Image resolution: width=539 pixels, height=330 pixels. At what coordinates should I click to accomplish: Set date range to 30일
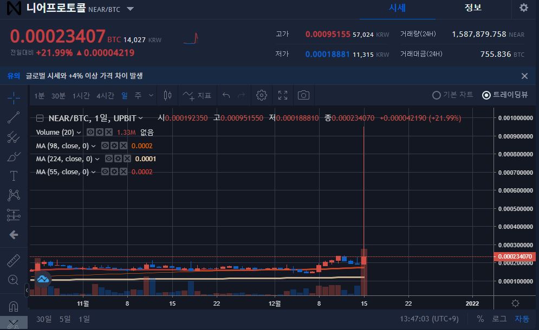44,319
